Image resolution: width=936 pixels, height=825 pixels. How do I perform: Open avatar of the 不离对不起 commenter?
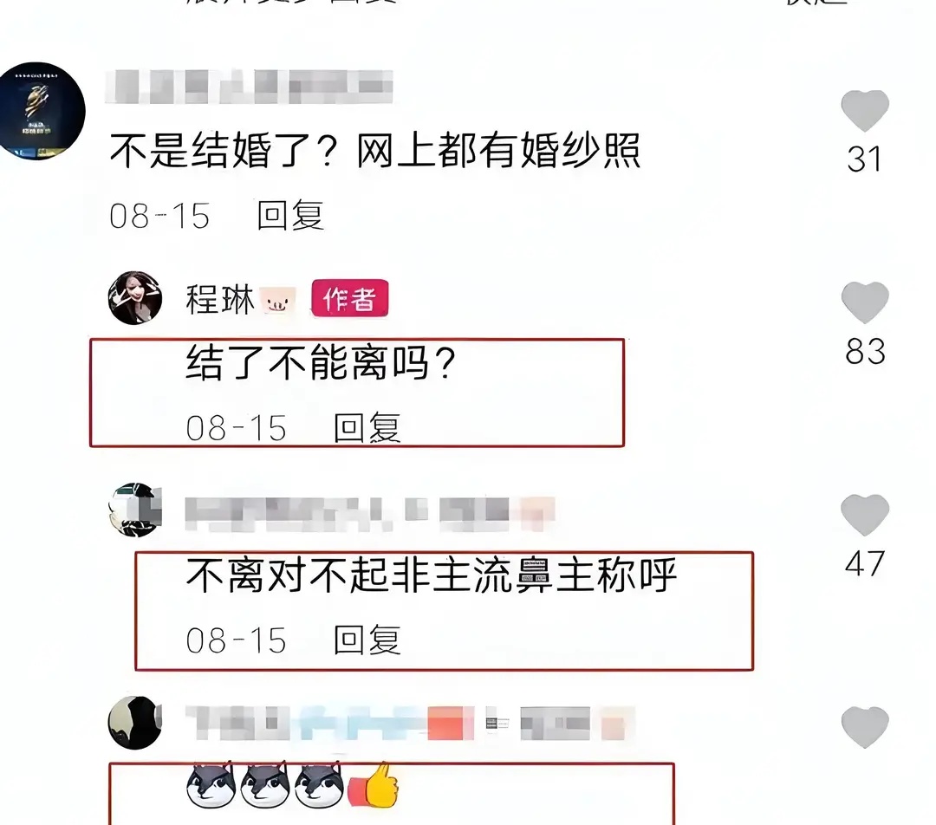click(x=135, y=510)
